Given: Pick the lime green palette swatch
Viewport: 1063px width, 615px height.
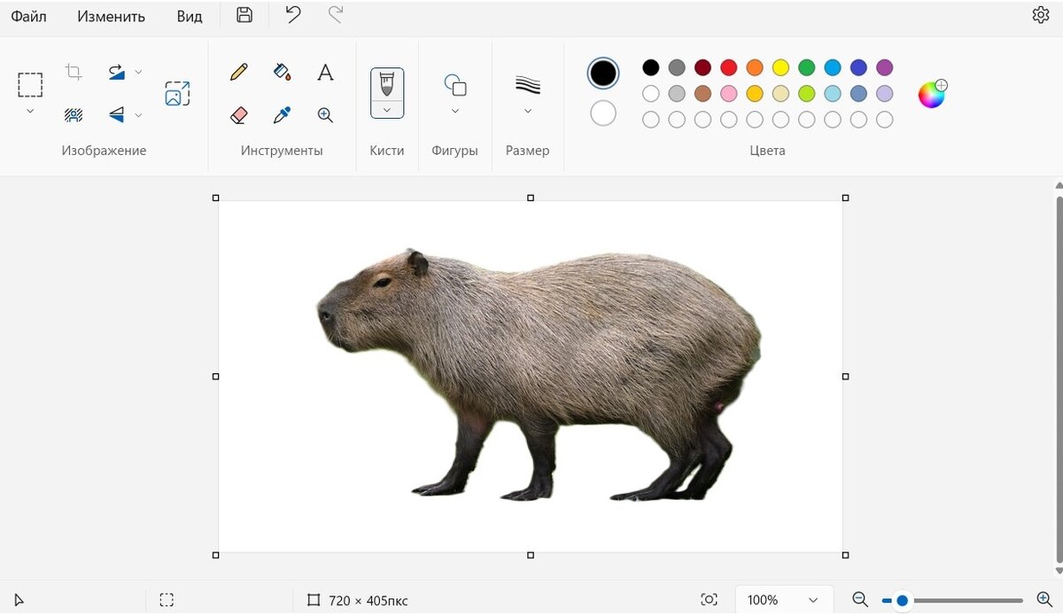Looking at the screenshot, I should (x=806, y=93).
